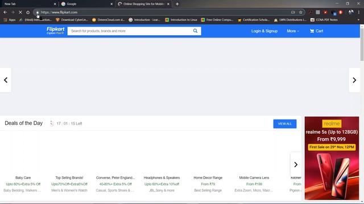Click the red extension icon beside the star
This screenshot has width=364, height=204.
tap(311, 12)
